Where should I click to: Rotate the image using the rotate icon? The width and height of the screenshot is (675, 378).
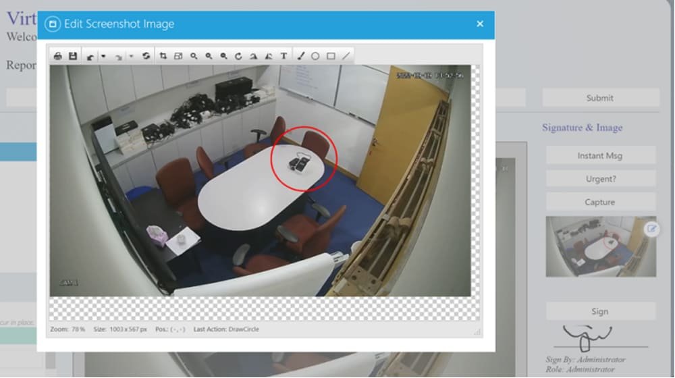pos(238,57)
